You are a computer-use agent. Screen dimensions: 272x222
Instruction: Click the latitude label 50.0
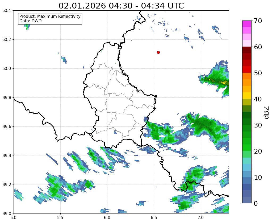point(7,68)
